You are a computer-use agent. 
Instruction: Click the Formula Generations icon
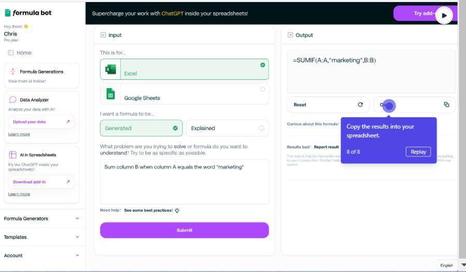coord(12,71)
